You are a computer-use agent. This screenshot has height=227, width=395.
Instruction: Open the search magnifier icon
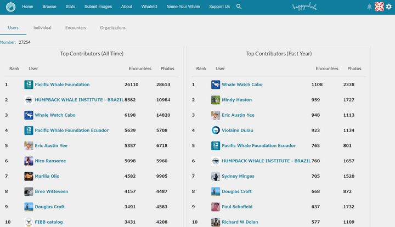click(239, 7)
